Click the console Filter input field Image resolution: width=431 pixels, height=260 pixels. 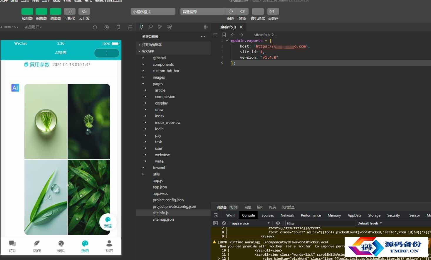click(320, 223)
